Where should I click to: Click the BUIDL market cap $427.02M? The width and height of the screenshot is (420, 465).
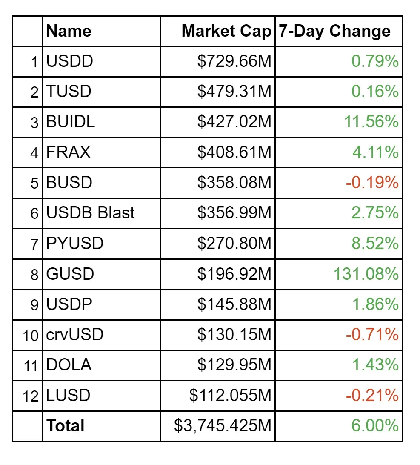tap(234, 122)
